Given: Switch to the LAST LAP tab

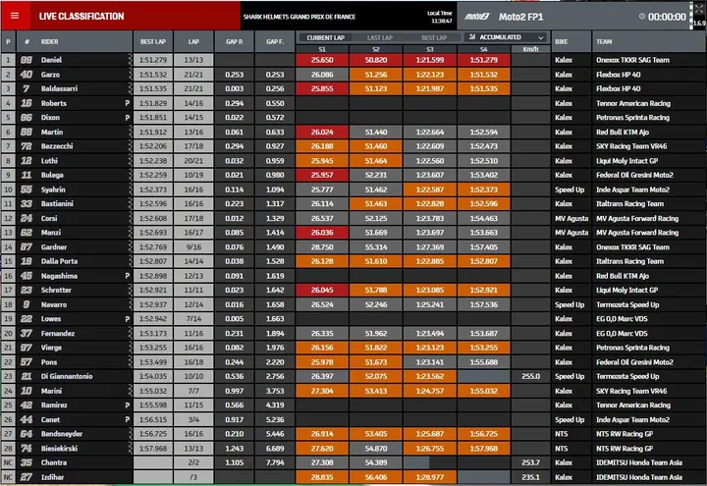Looking at the screenshot, I should [x=380, y=38].
